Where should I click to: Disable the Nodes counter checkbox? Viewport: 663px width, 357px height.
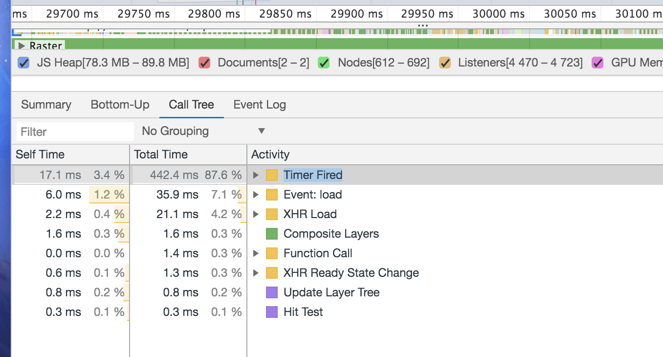tap(324, 63)
